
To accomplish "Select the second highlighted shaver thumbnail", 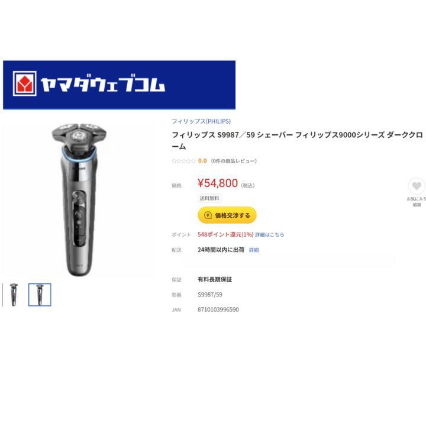I will (x=40, y=295).
